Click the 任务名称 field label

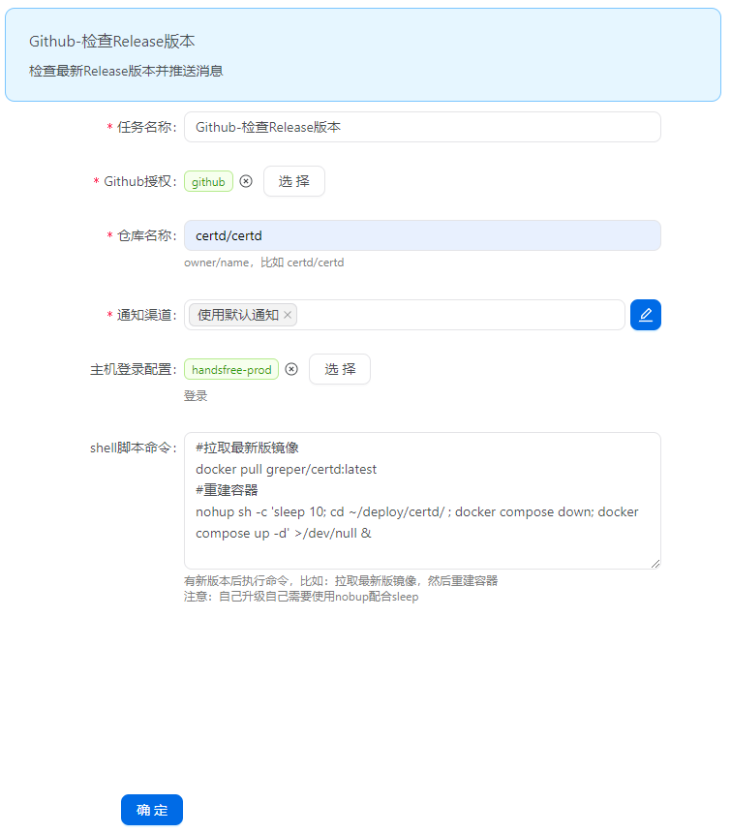click(145, 127)
